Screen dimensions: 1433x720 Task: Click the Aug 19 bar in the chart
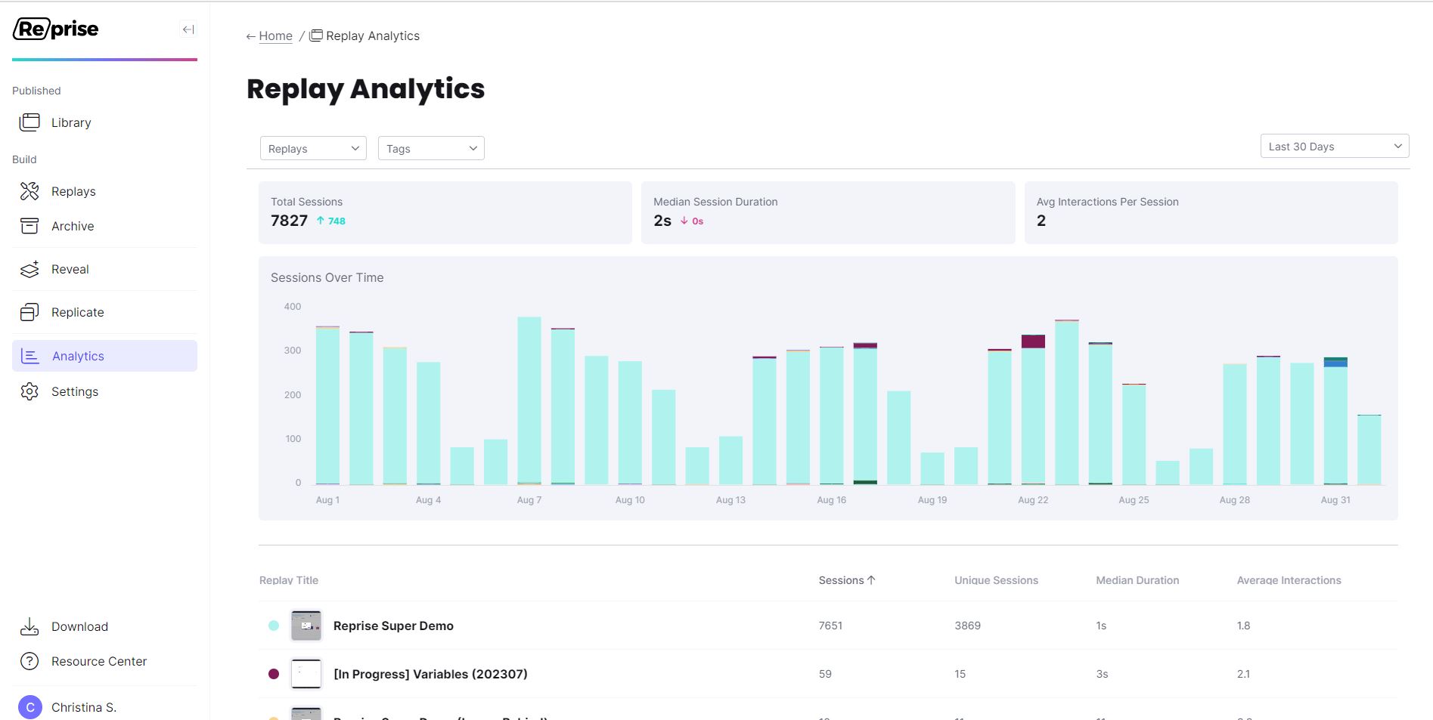point(932,468)
